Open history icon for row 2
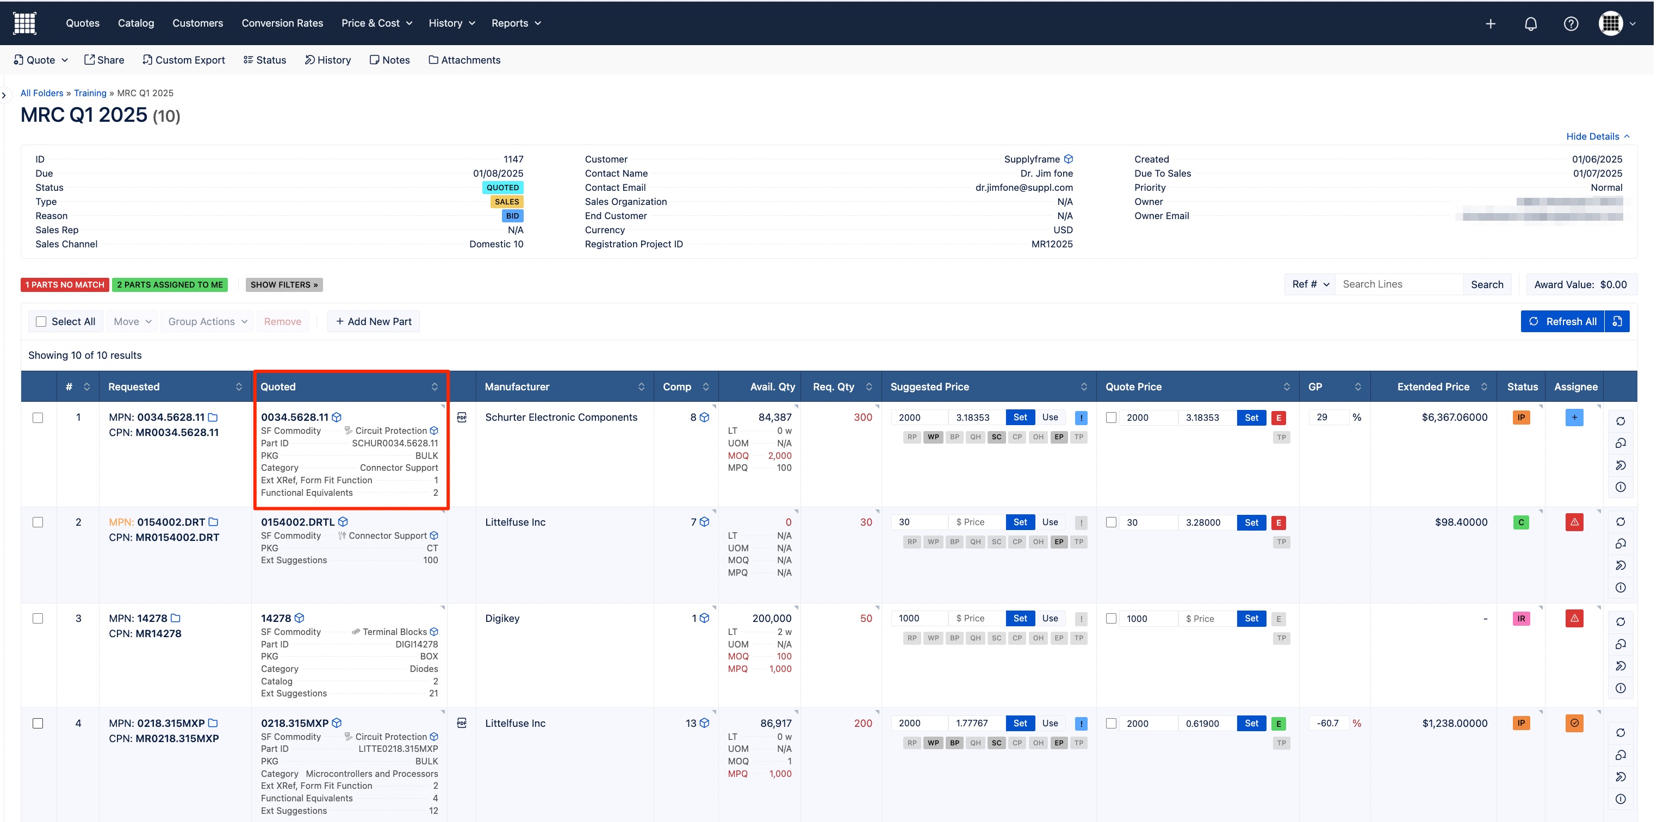 [x=1620, y=566]
